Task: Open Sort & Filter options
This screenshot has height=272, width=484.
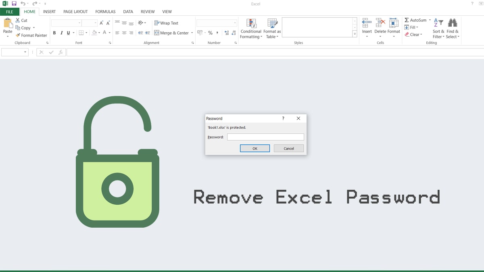Action: point(438,28)
